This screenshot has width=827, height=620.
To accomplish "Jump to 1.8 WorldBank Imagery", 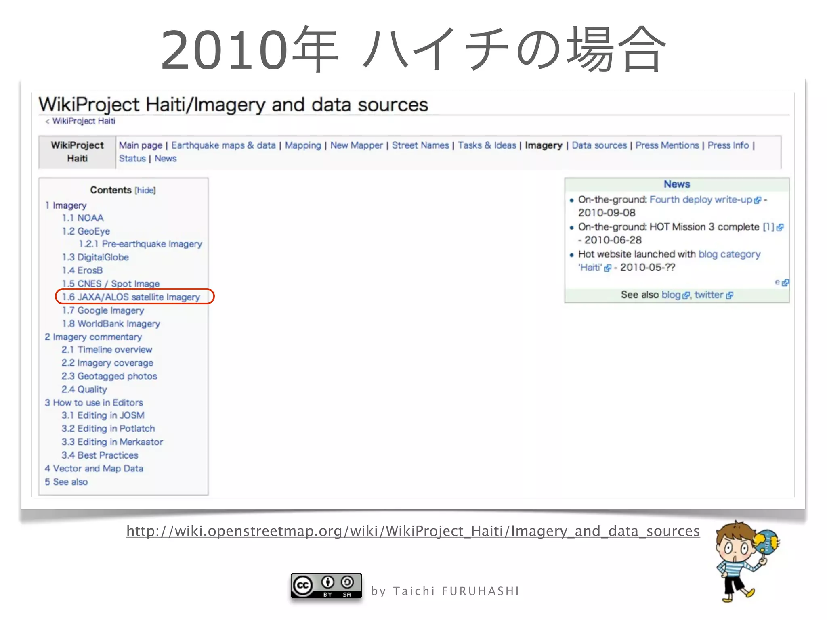I will pyautogui.click(x=111, y=324).
